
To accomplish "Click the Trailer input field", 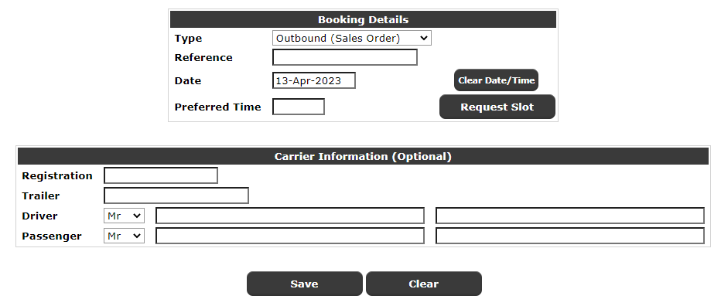I will pos(176,195).
